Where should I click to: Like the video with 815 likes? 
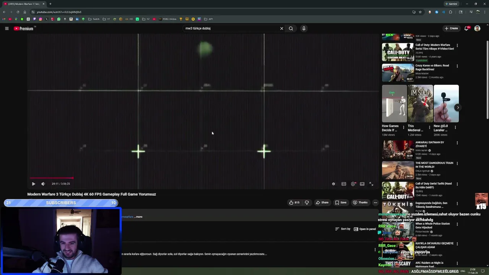tap(294, 202)
